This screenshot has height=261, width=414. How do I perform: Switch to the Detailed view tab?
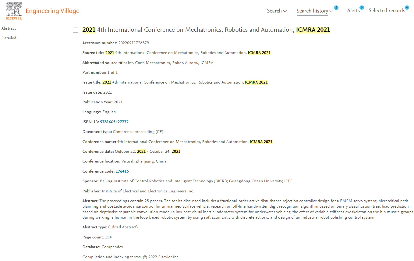[x=9, y=38]
